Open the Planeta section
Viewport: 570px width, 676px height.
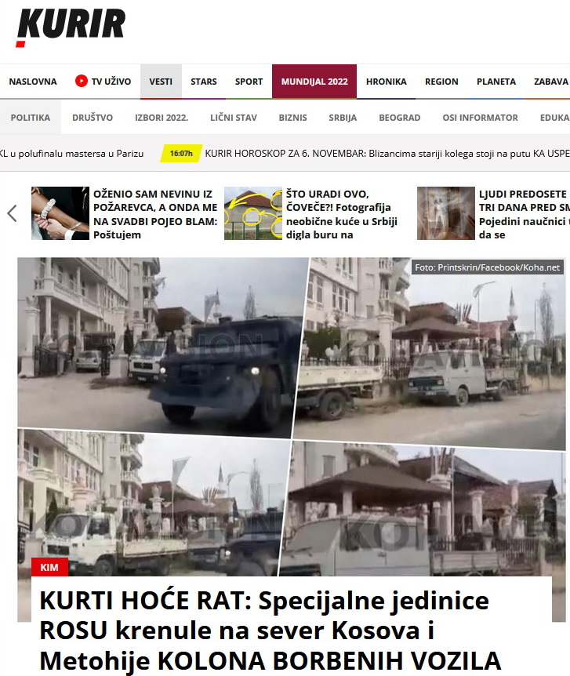496,82
